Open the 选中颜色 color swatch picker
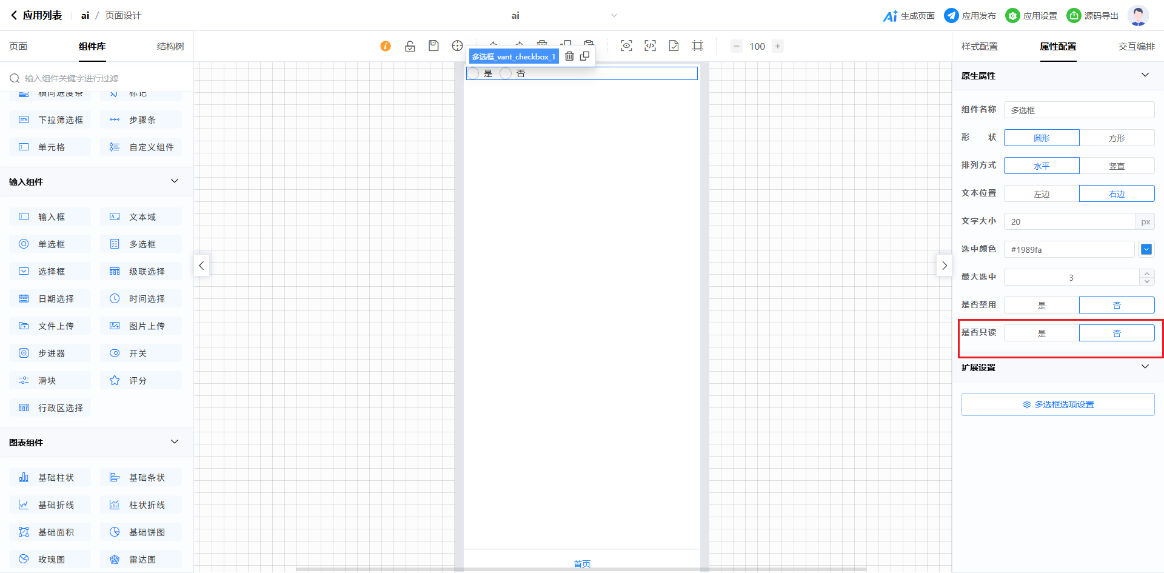Viewport: 1164px width, 573px height. [x=1146, y=249]
